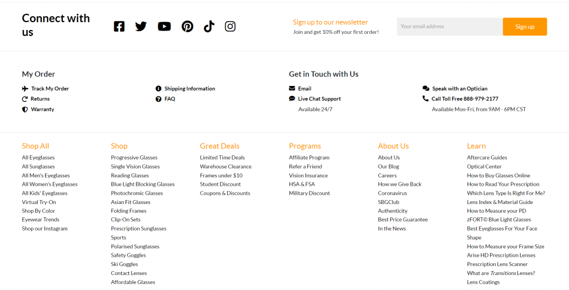
Task: Open Virtual Try-On link
Action: 39,202
